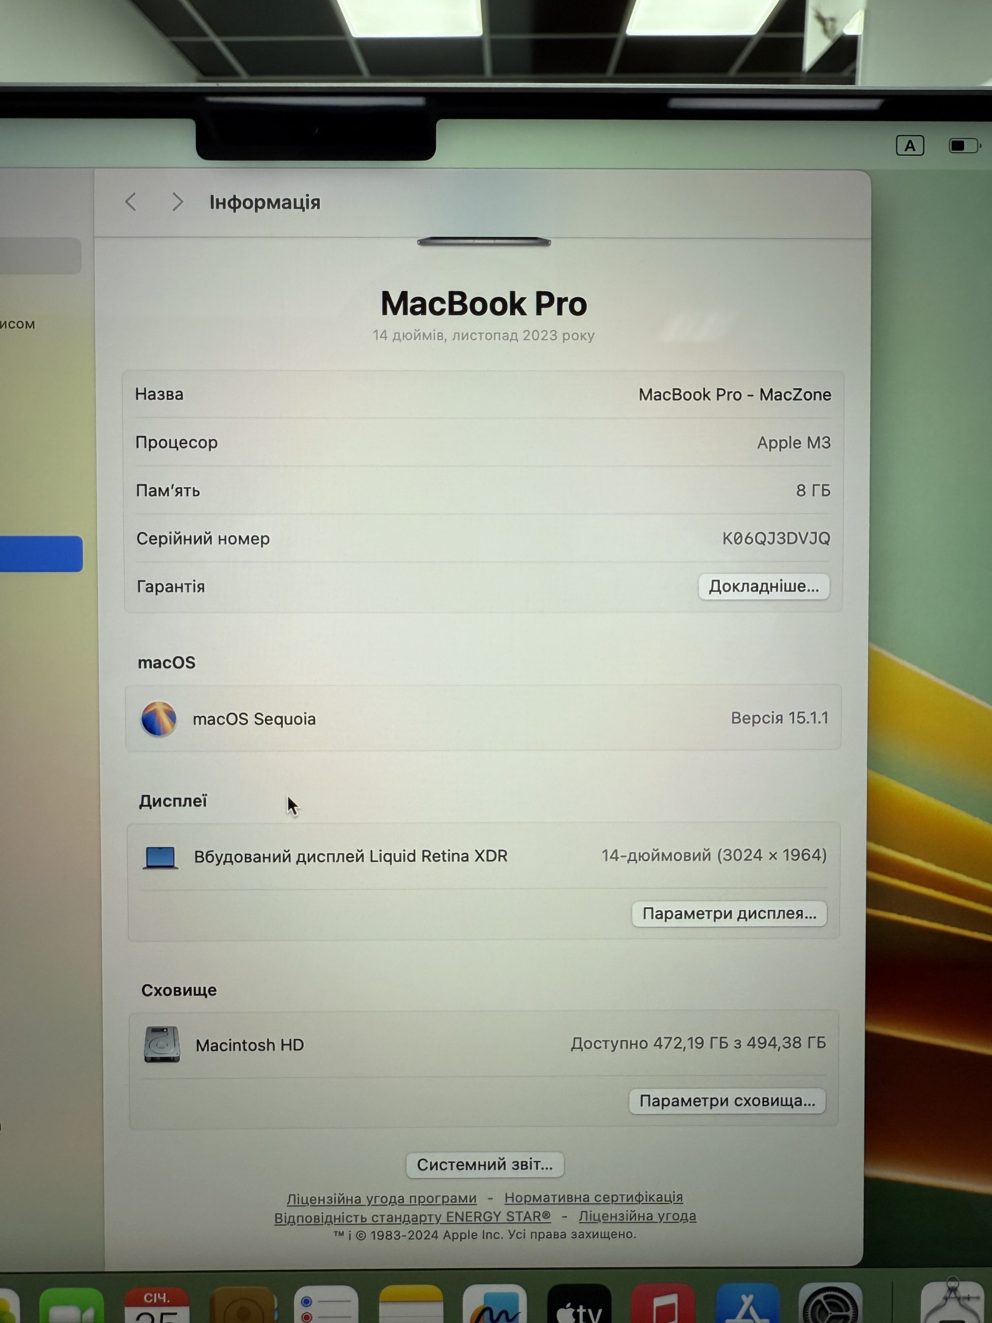Click the Серійний номер label
This screenshot has height=1323, width=992.
click(x=203, y=539)
